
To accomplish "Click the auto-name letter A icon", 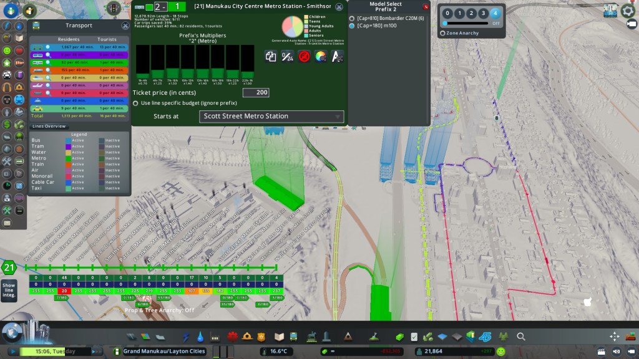I will point(337,57).
